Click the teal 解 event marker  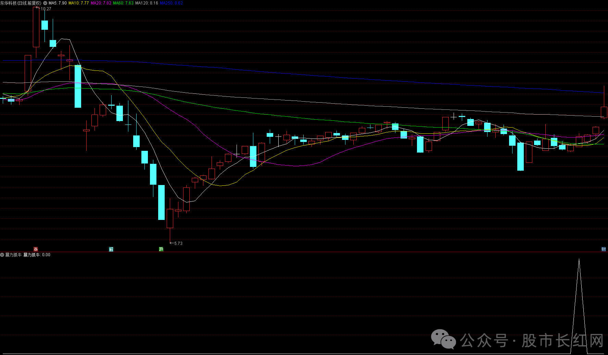tap(111, 249)
